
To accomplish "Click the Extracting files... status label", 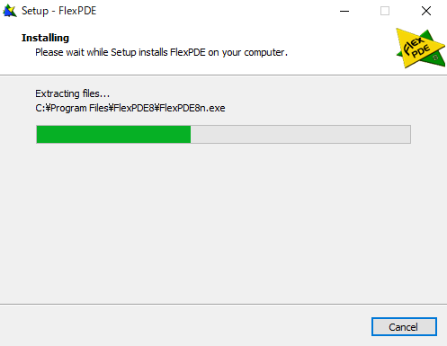I will click(73, 93).
